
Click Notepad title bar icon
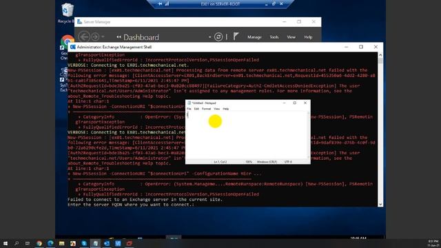(x=189, y=103)
